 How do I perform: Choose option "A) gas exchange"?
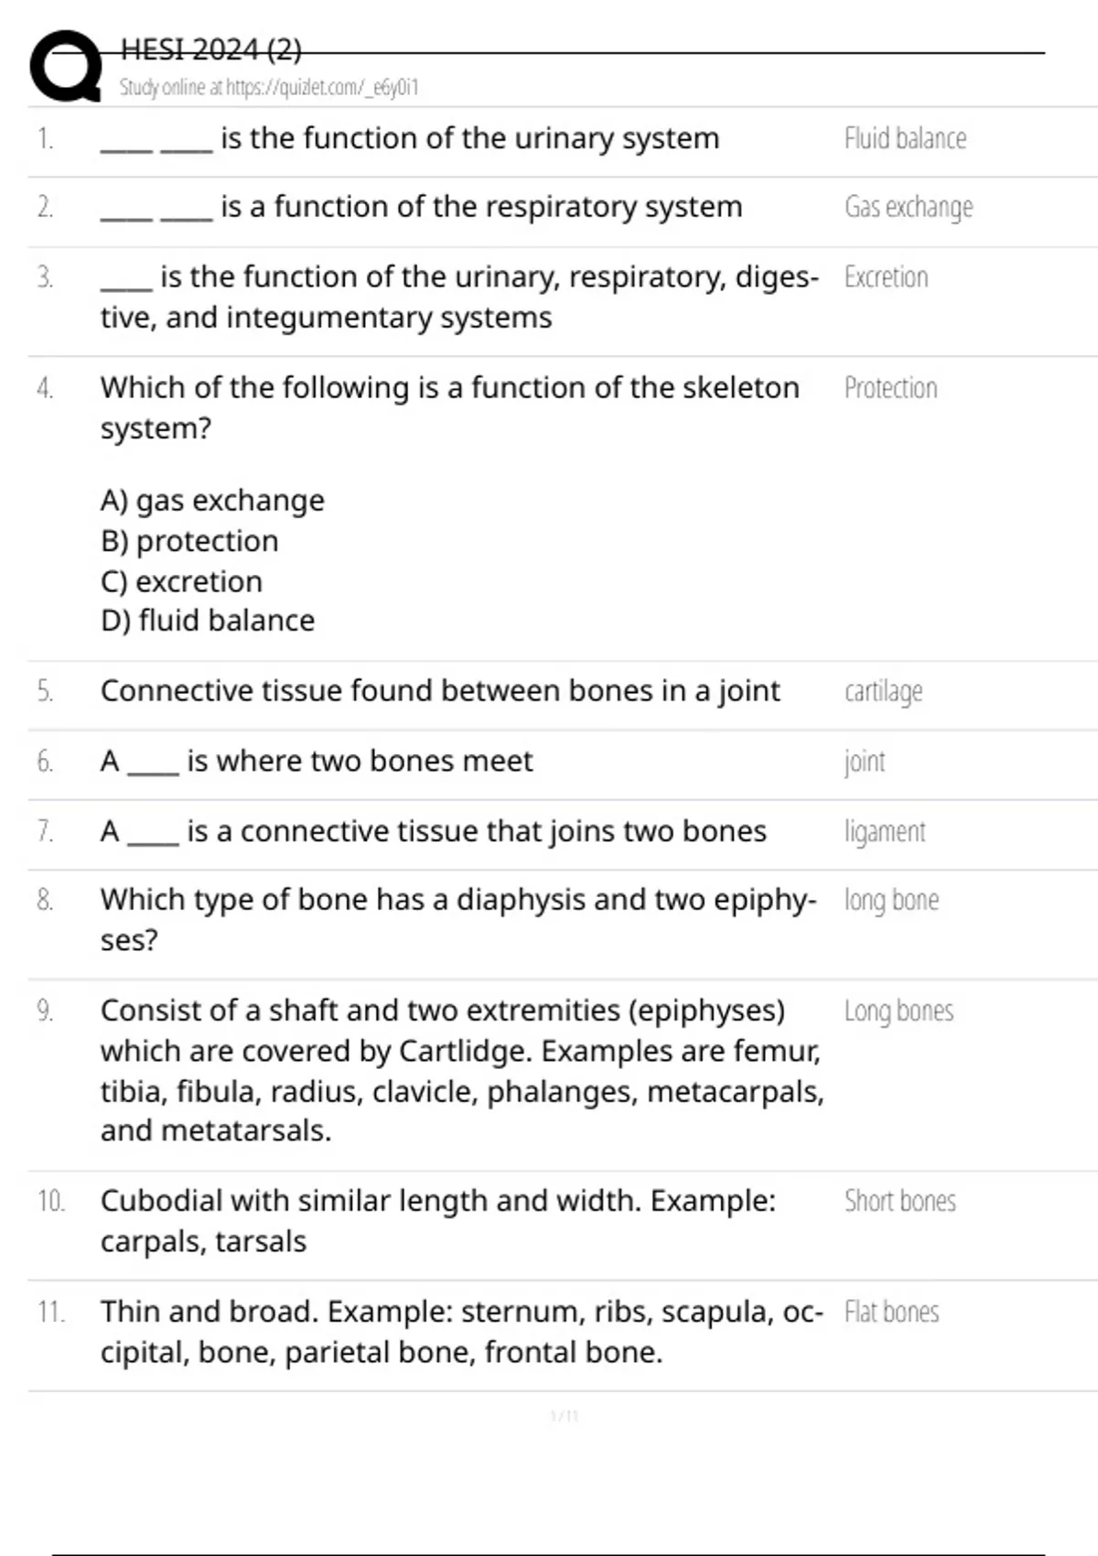pyautogui.click(x=212, y=501)
